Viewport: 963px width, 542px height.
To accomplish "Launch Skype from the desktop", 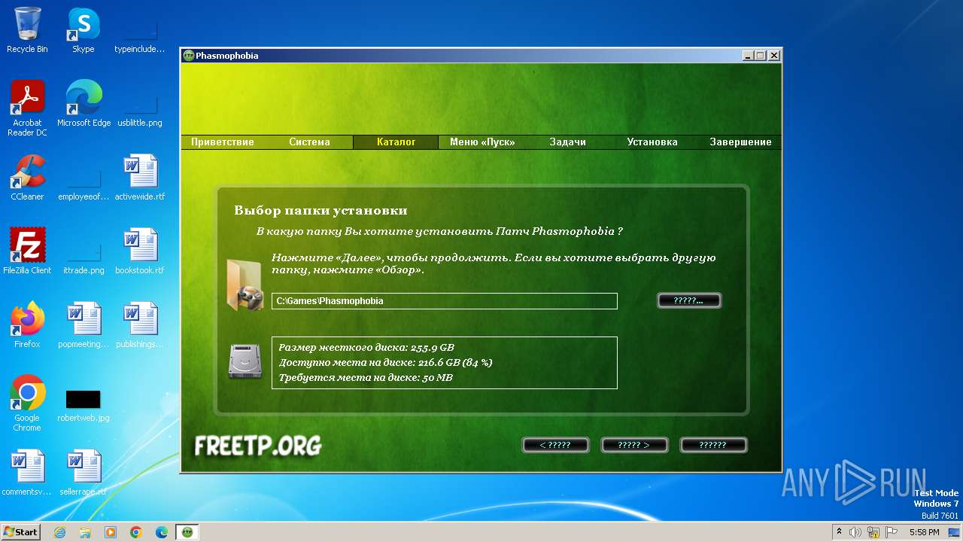I will tap(83, 30).
